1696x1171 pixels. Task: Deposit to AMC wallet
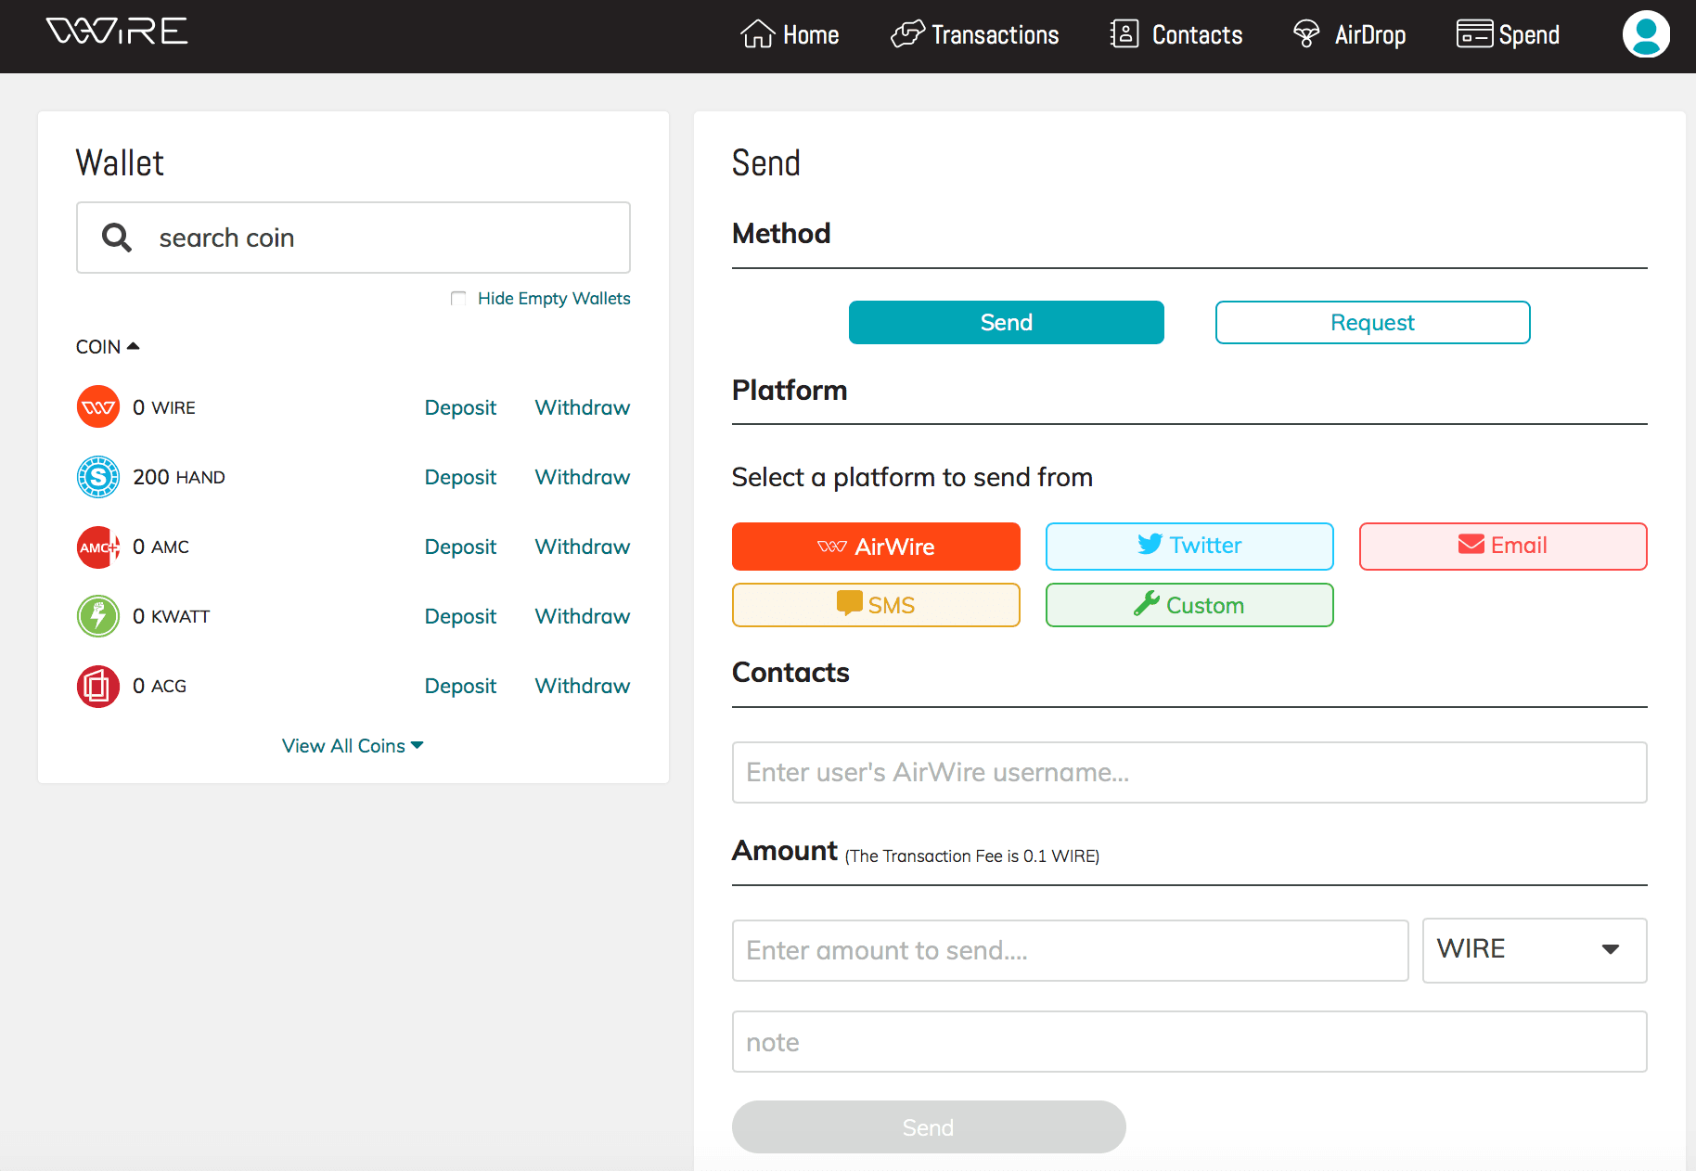point(460,547)
